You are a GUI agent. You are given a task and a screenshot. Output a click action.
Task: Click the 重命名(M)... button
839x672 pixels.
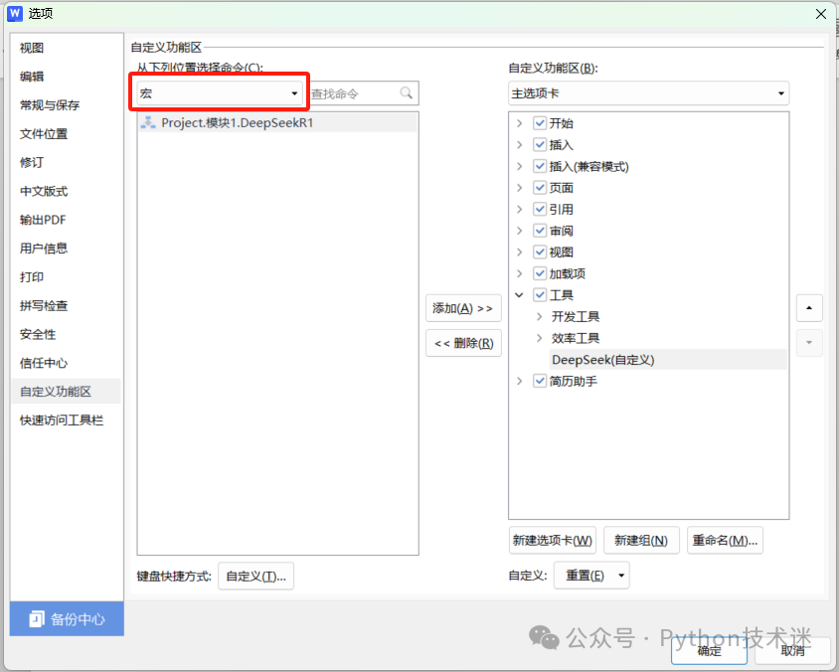tap(725, 541)
